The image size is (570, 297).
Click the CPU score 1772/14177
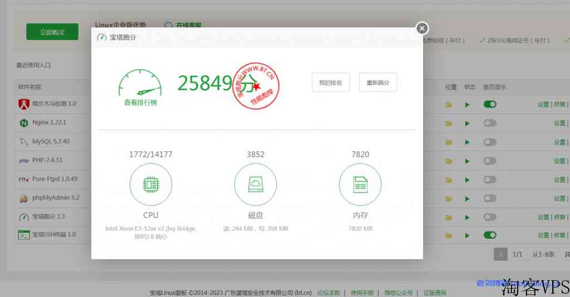click(151, 154)
